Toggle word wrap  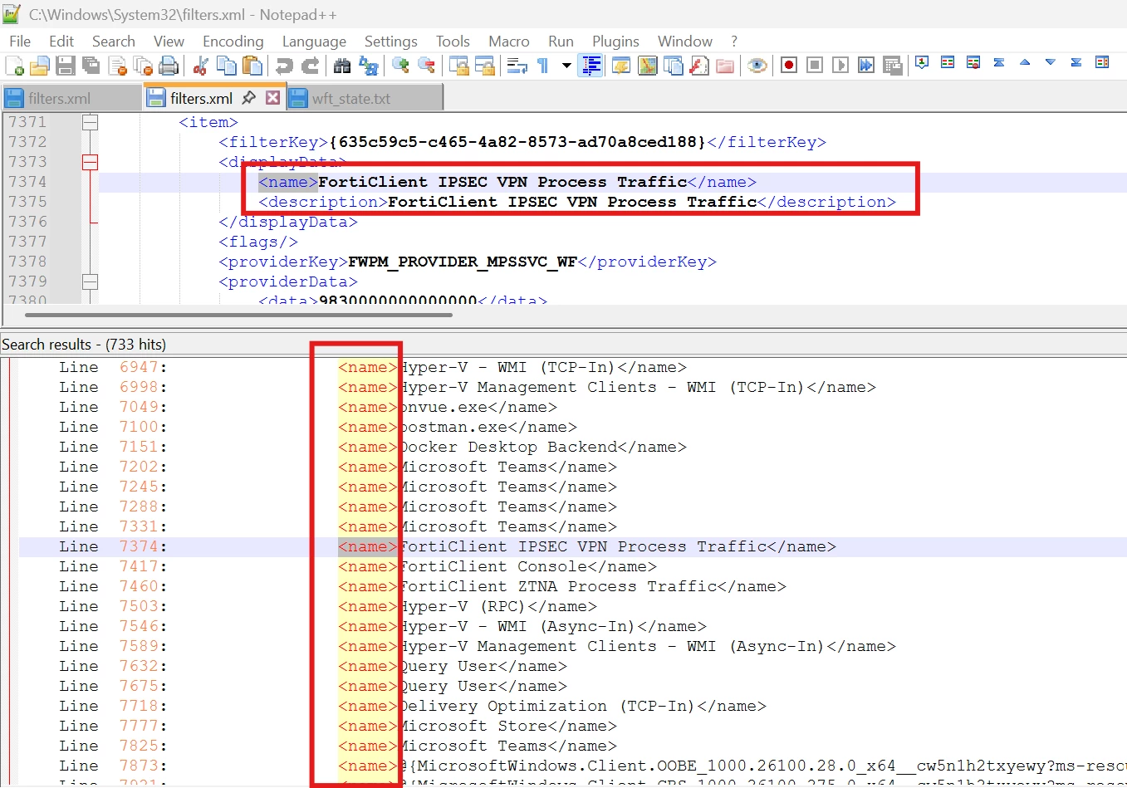(517, 66)
